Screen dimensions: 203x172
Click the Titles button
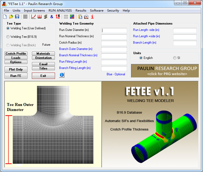pyautogui.click(x=43, y=68)
